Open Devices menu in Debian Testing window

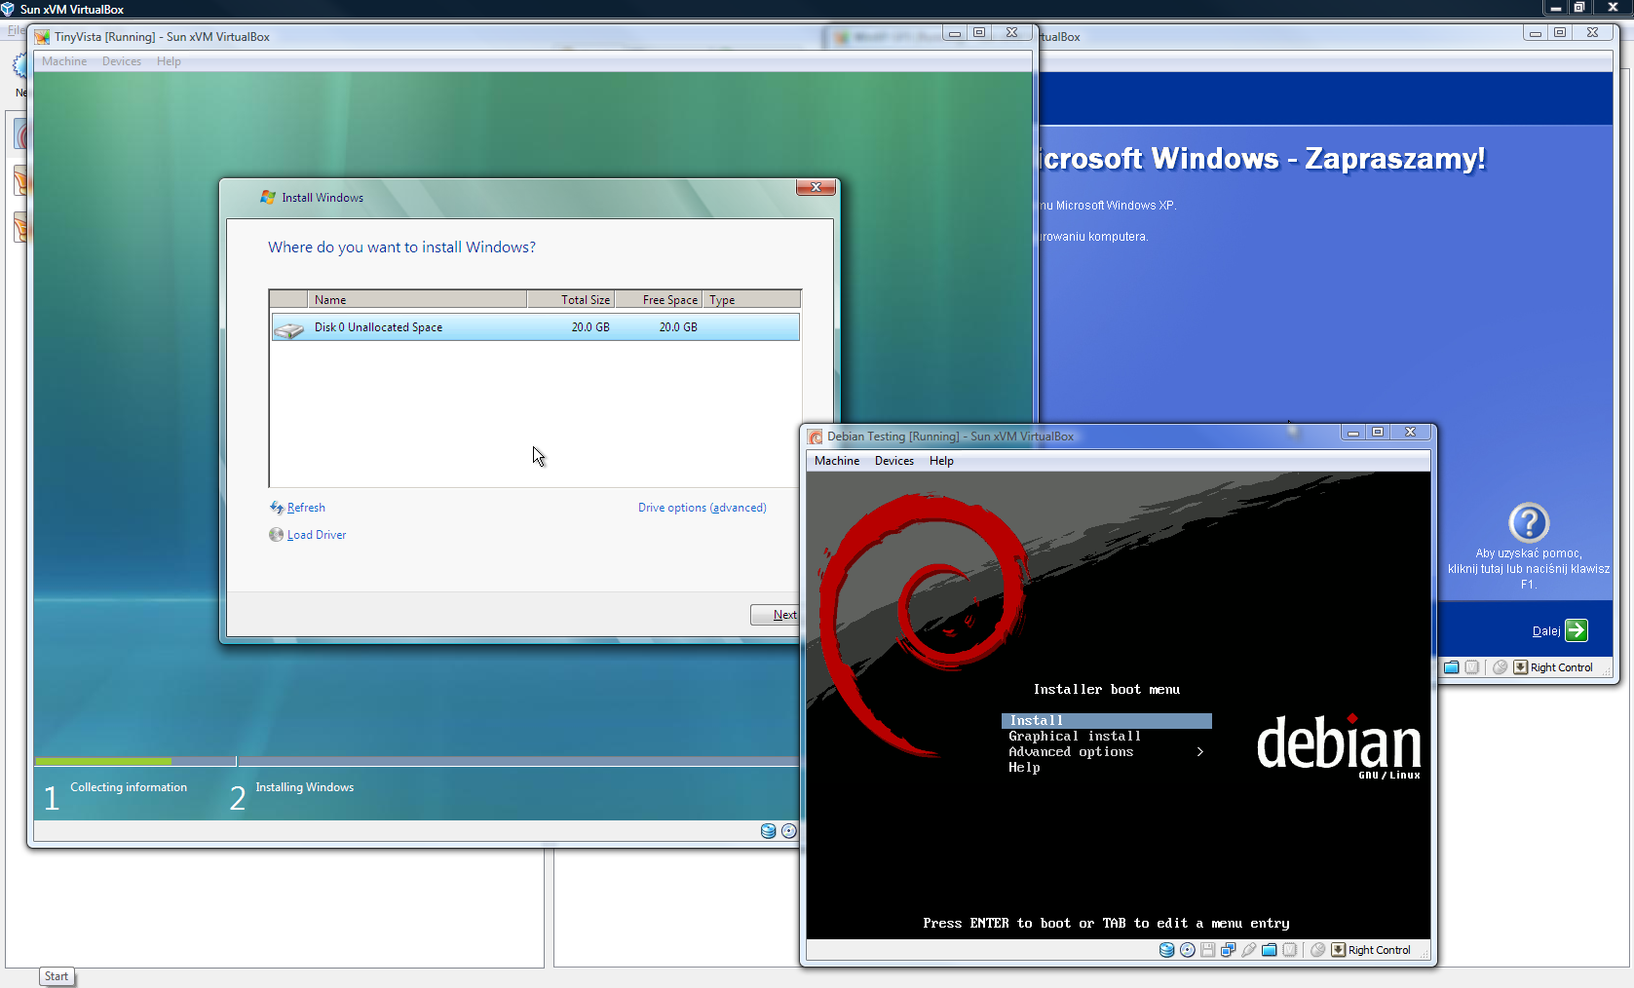(x=894, y=461)
